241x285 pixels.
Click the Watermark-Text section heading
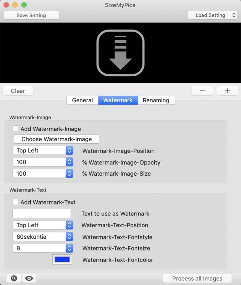click(x=28, y=190)
